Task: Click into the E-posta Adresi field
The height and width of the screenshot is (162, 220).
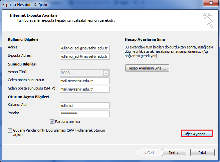Action: click(x=84, y=56)
